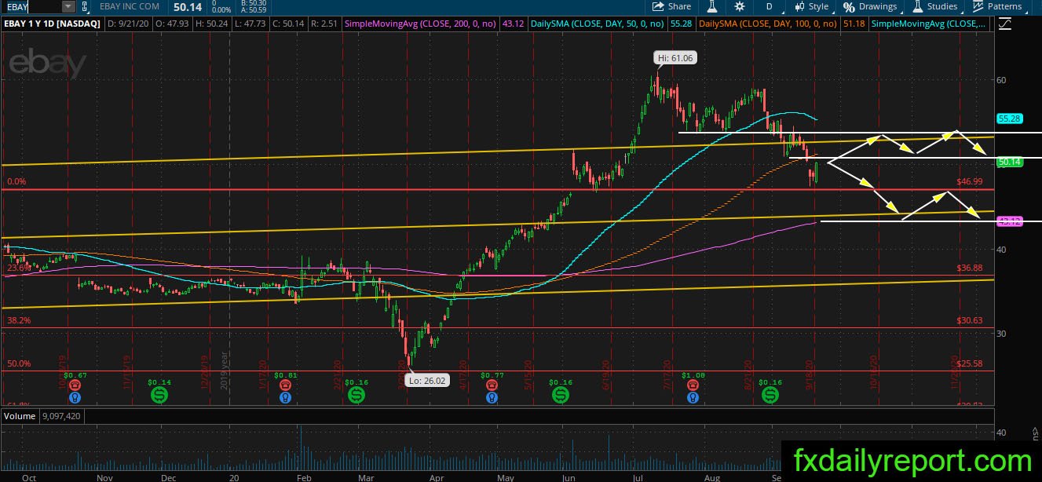Open the Studies dropdown menu

tap(935, 6)
